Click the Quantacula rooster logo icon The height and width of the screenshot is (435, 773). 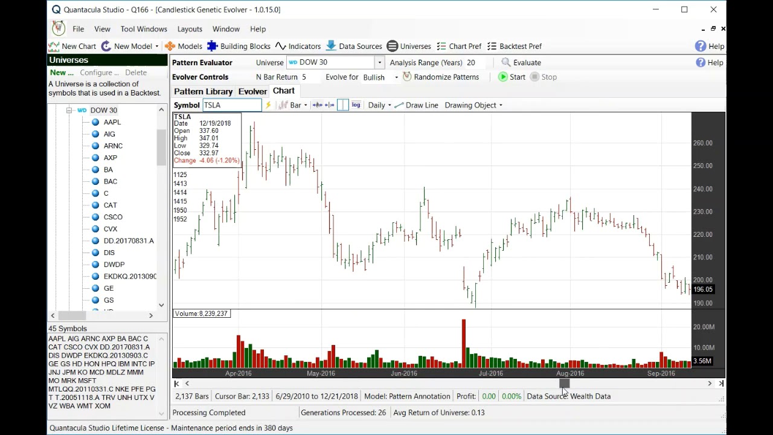[x=58, y=28]
